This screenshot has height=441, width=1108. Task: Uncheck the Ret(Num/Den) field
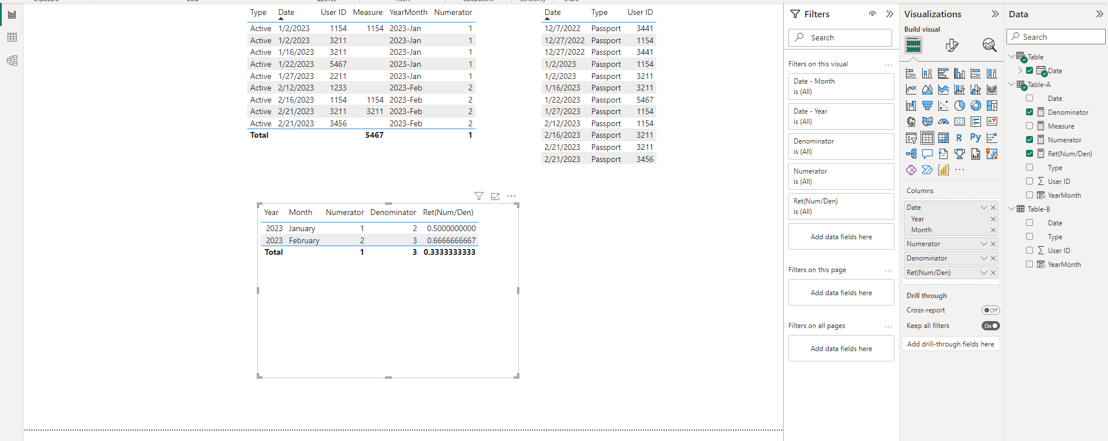1030,153
